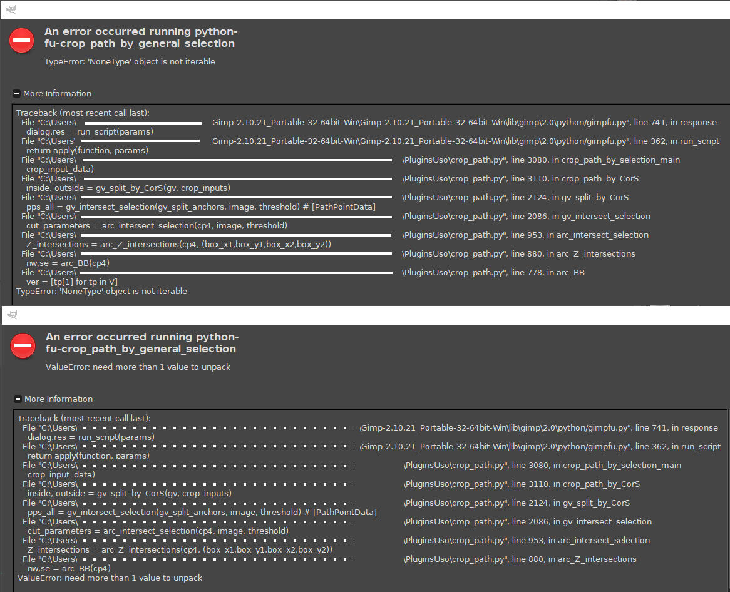Click the GIMP Wilber icon above the ValueError dialog

click(x=11, y=314)
